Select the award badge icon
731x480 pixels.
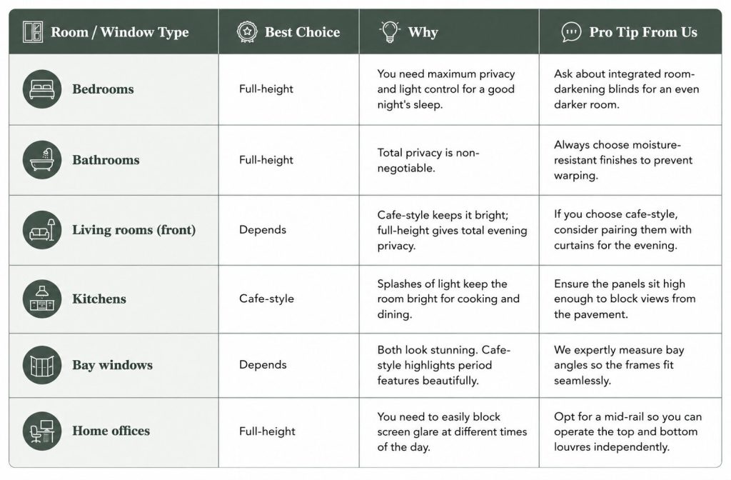(246, 31)
